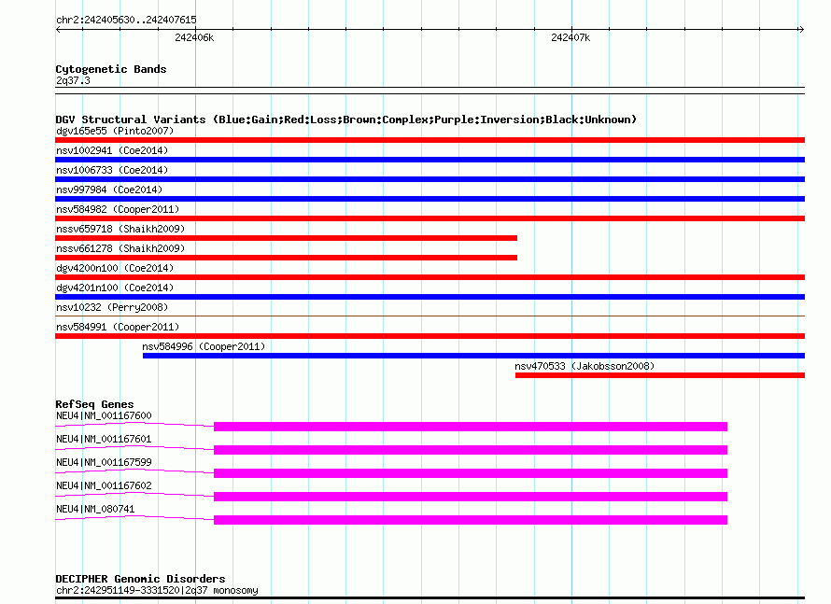The image size is (831, 604).
Task: Click the left arrowhead of the ruler
Action: click(x=58, y=30)
